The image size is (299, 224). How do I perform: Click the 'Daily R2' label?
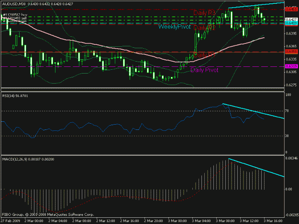204,28
